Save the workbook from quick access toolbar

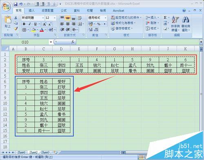pos(16,4)
